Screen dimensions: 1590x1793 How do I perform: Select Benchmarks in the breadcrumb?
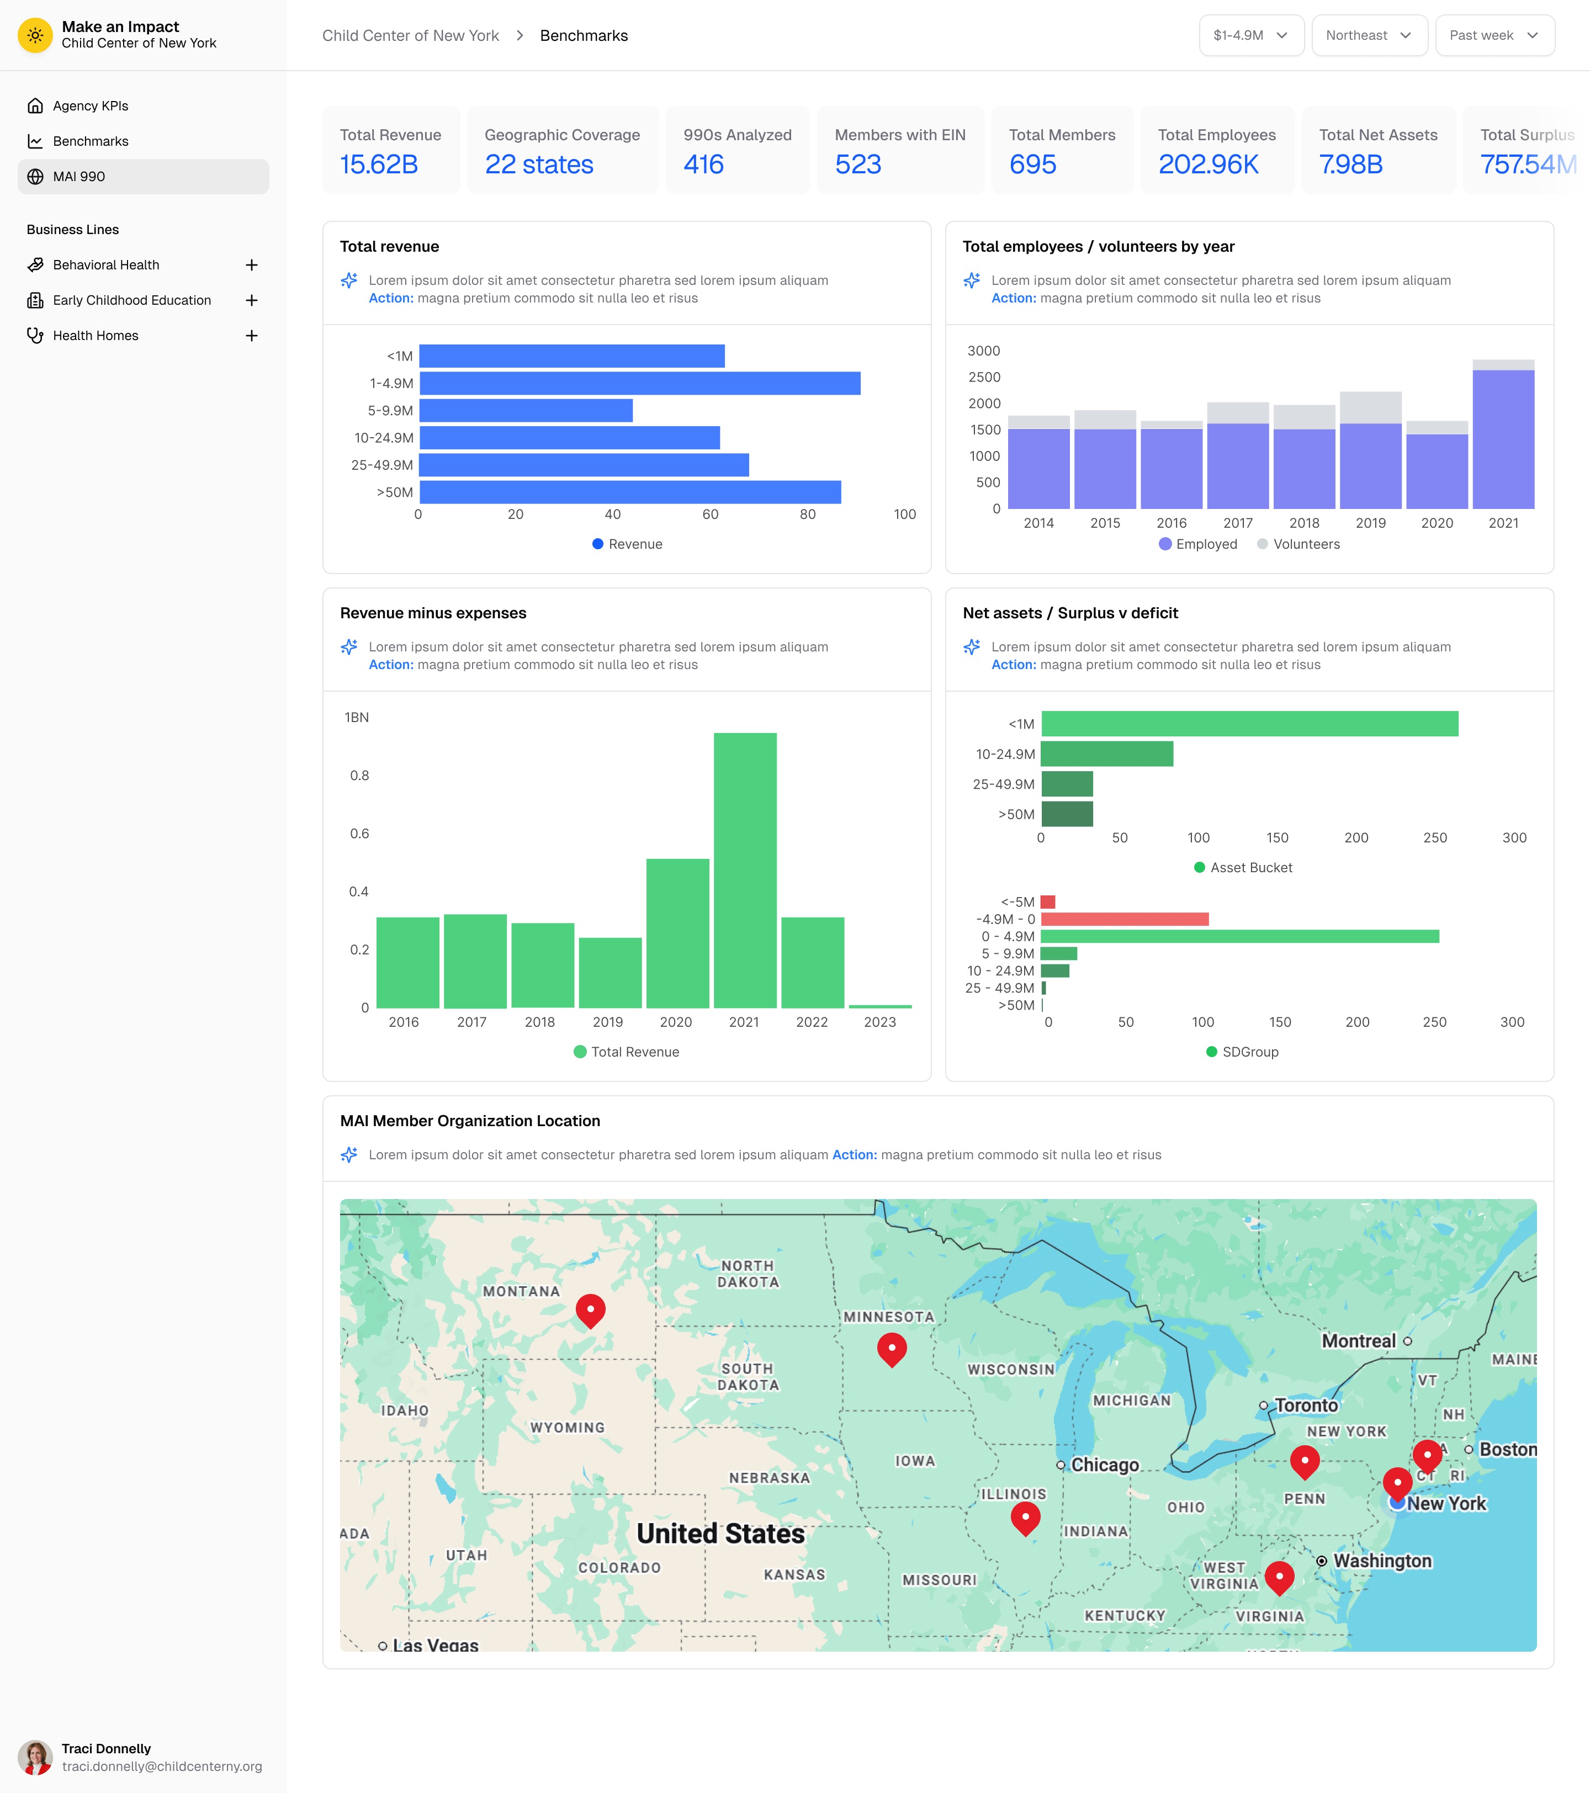click(x=584, y=35)
